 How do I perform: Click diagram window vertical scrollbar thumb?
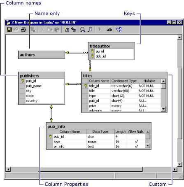[179, 103]
